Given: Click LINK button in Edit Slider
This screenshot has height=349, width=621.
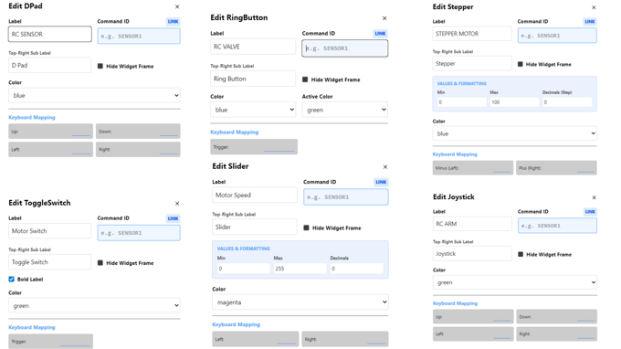Looking at the screenshot, I should click(381, 182).
